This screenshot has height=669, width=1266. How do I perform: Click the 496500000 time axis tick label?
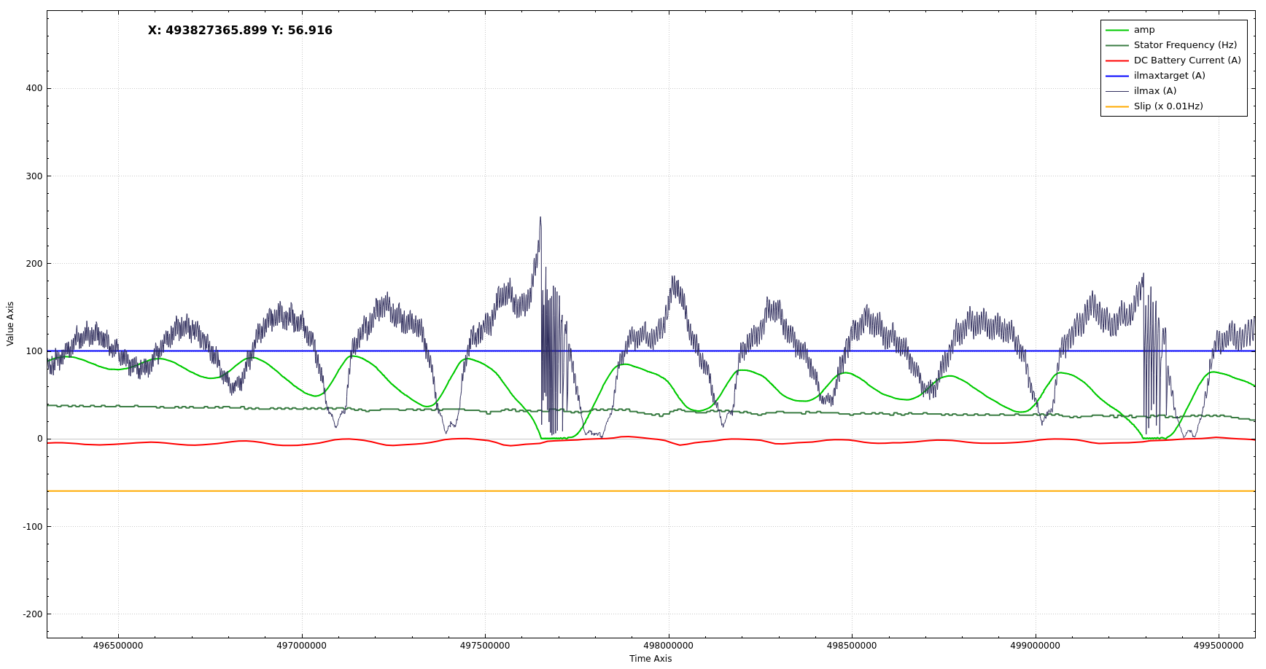pyautogui.click(x=118, y=646)
